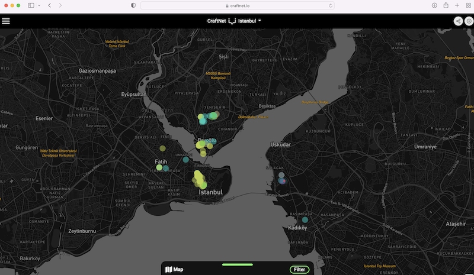
Task: Click the Gaziosmanpaşa district label
Action: [x=97, y=70]
